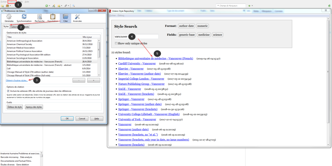Viewport: 332px width, 166px height.
Task: Sort styles by Mis à jour column
Action: [90, 37]
